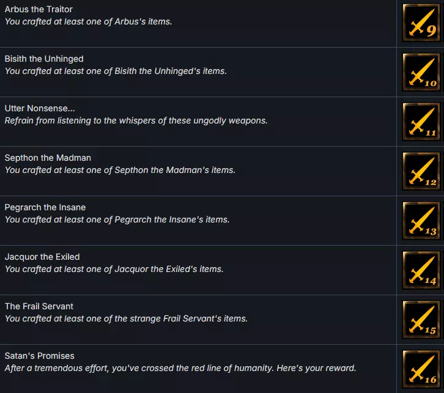Click the description about crossing the red line
The width and height of the screenshot is (444, 393).
coord(180,368)
